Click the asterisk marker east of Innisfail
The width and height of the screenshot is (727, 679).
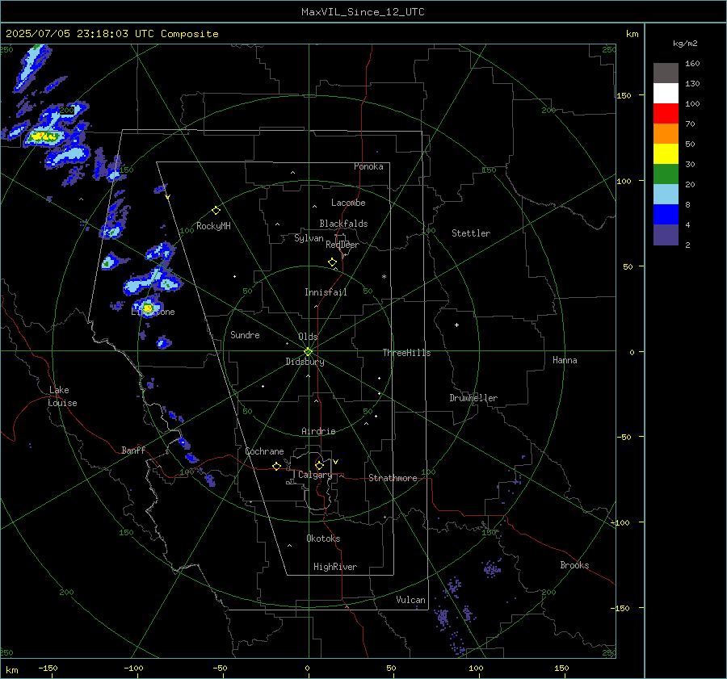tap(384, 277)
